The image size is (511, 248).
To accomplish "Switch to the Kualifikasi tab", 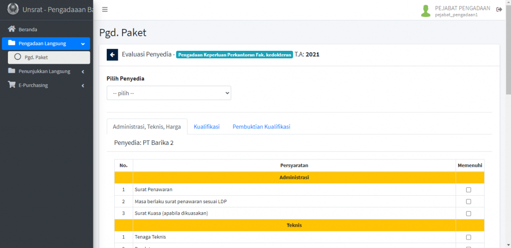I will pyautogui.click(x=207, y=127).
